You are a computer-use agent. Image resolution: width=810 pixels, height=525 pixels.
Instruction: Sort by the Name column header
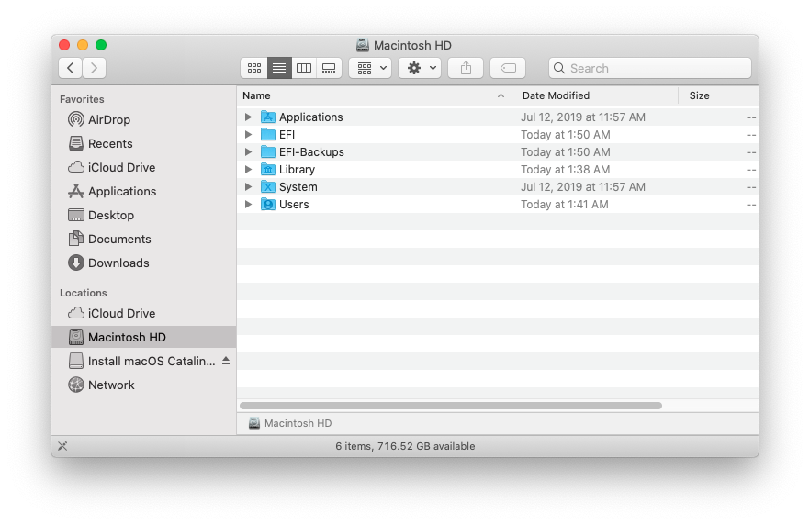pyautogui.click(x=374, y=95)
